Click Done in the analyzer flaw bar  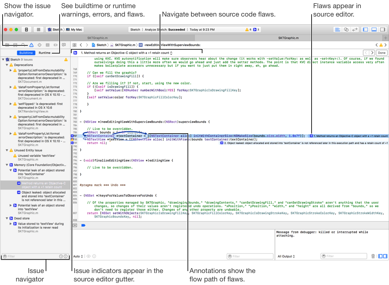click(382, 53)
